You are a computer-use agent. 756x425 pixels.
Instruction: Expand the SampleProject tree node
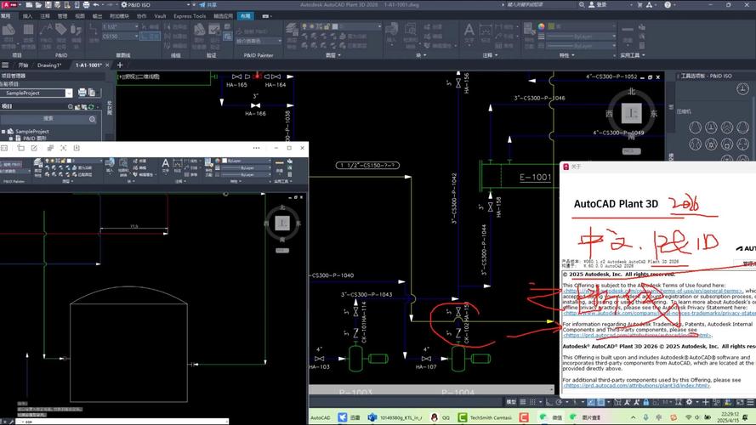[x=3, y=131]
